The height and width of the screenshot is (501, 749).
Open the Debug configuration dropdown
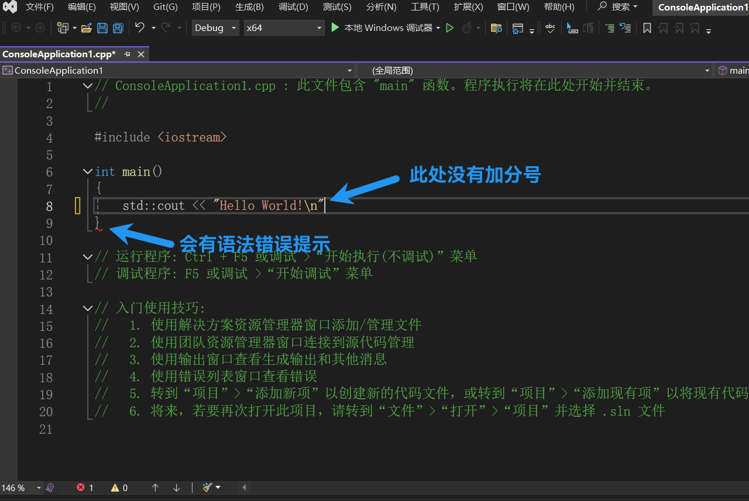click(x=215, y=27)
